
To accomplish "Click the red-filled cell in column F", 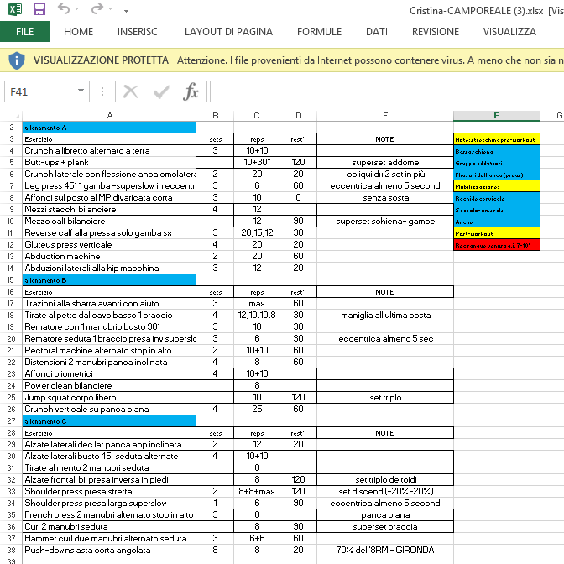I will point(496,244).
